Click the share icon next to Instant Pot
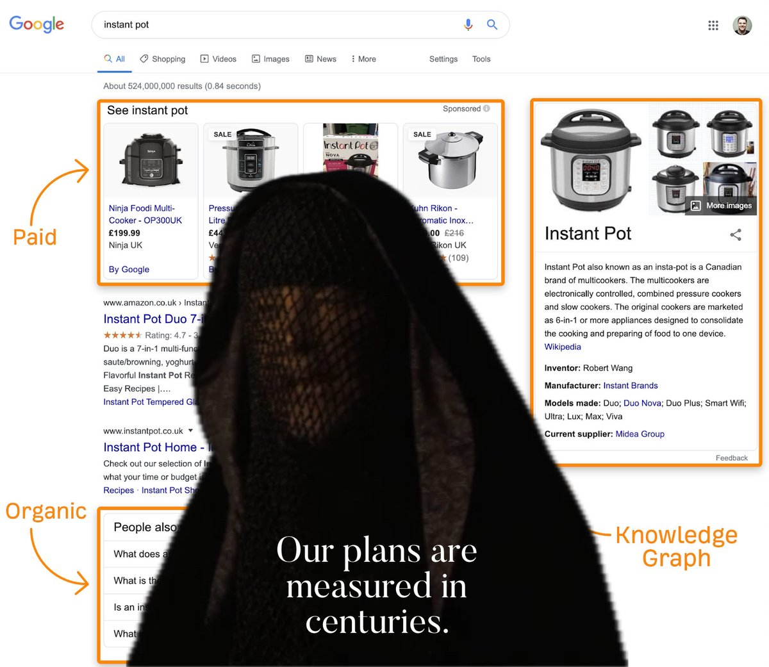 click(x=736, y=235)
